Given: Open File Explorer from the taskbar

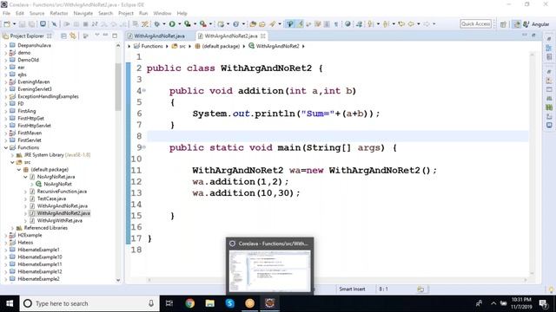Looking at the screenshot, I should click(x=210, y=303).
